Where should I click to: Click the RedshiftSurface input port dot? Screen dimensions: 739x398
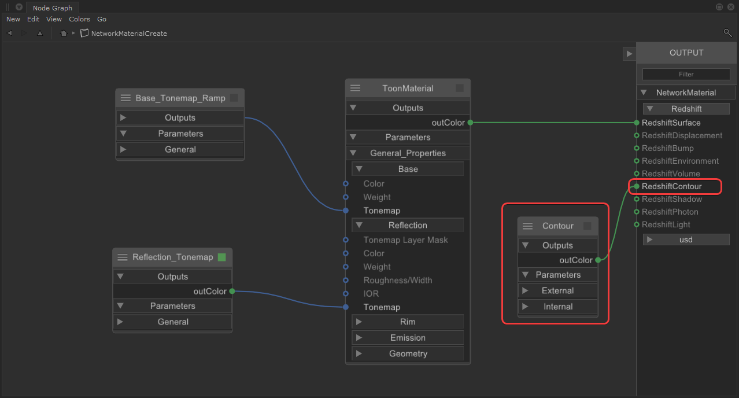coord(637,123)
